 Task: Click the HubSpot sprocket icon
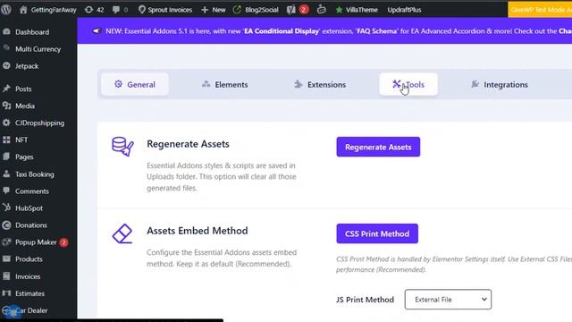click(x=6, y=208)
